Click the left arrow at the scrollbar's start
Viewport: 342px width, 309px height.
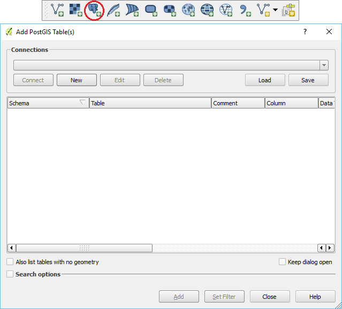(x=12, y=248)
